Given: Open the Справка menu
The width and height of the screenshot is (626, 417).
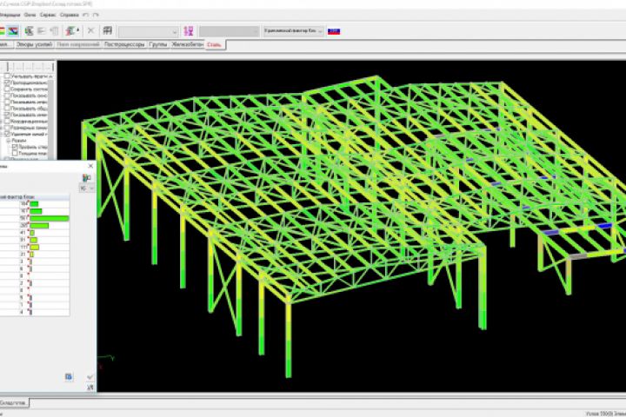Looking at the screenshot, I should 69,15.
